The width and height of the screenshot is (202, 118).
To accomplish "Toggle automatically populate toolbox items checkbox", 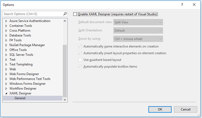I will (80, 67).
